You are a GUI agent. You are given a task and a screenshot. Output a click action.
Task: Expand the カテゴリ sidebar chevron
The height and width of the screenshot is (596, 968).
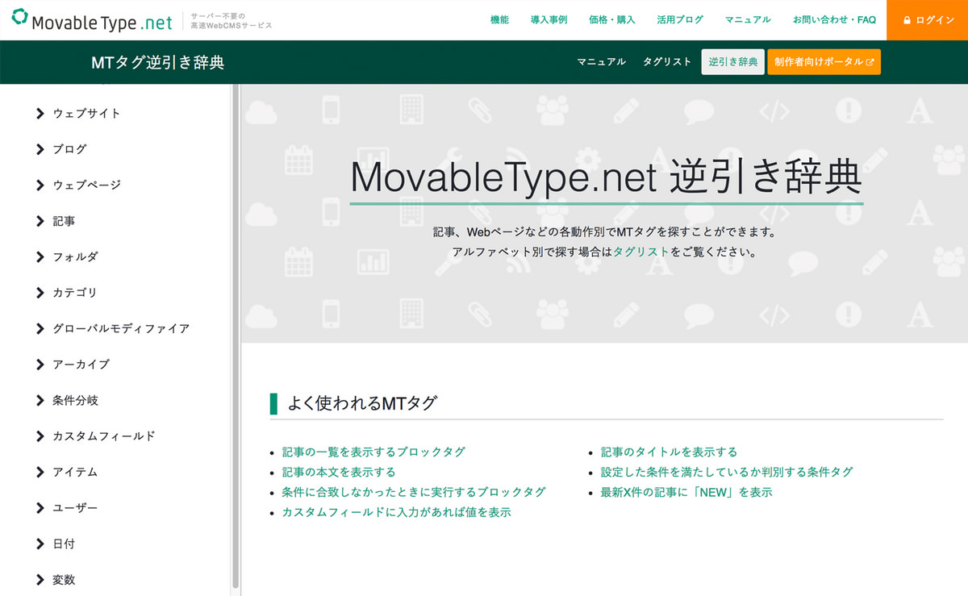coord(40,293)
